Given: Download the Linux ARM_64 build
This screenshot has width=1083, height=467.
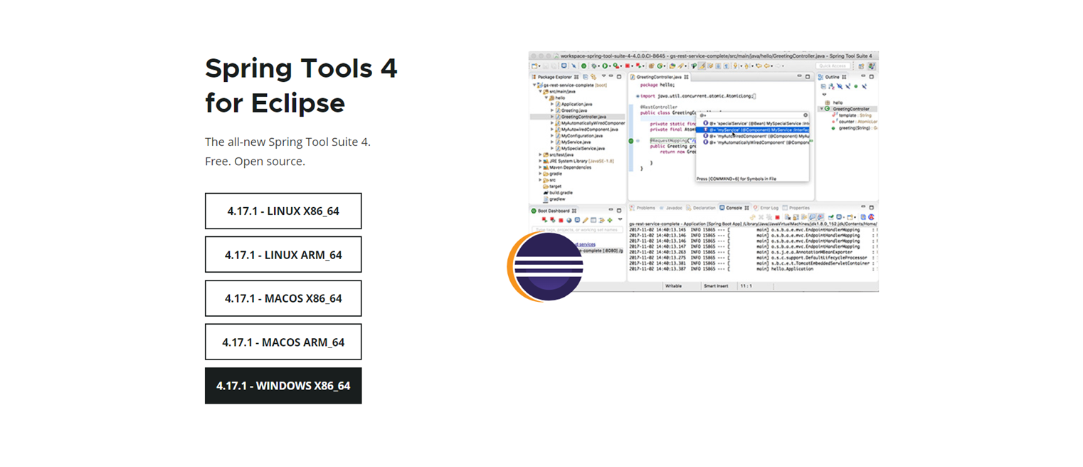Looking at the screenshot, I should pyautogui.click(x=283, y=254).
